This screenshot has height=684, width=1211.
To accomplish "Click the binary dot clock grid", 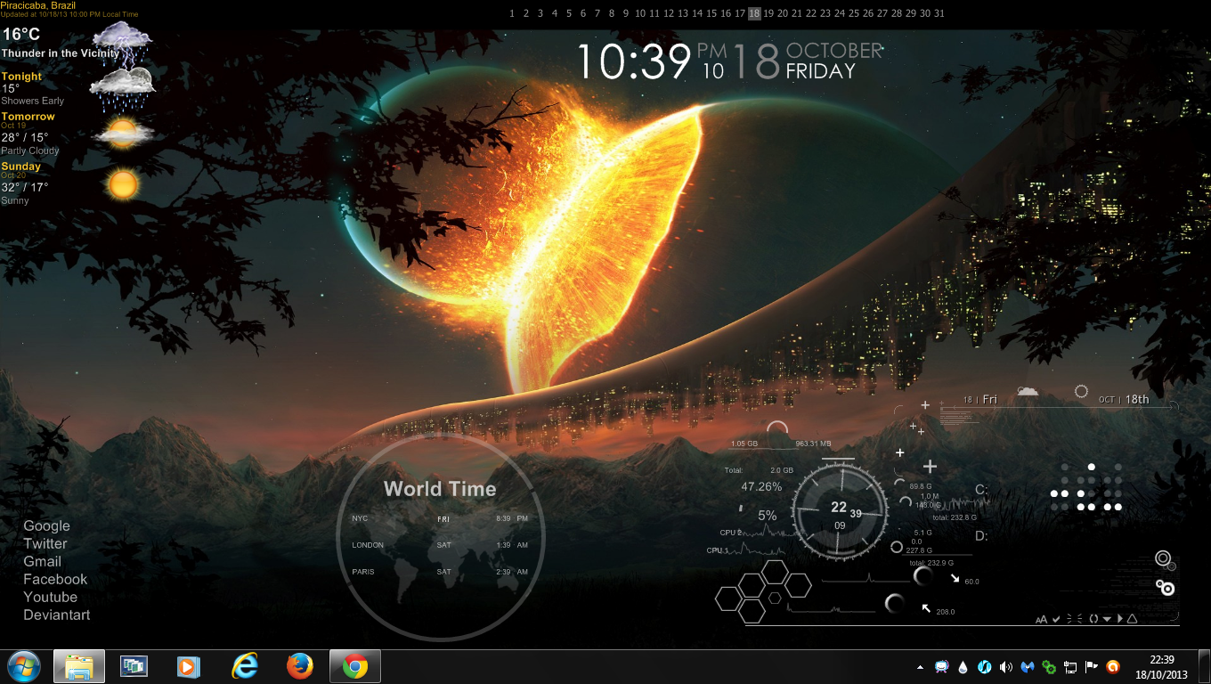I will pos(1086,487).
